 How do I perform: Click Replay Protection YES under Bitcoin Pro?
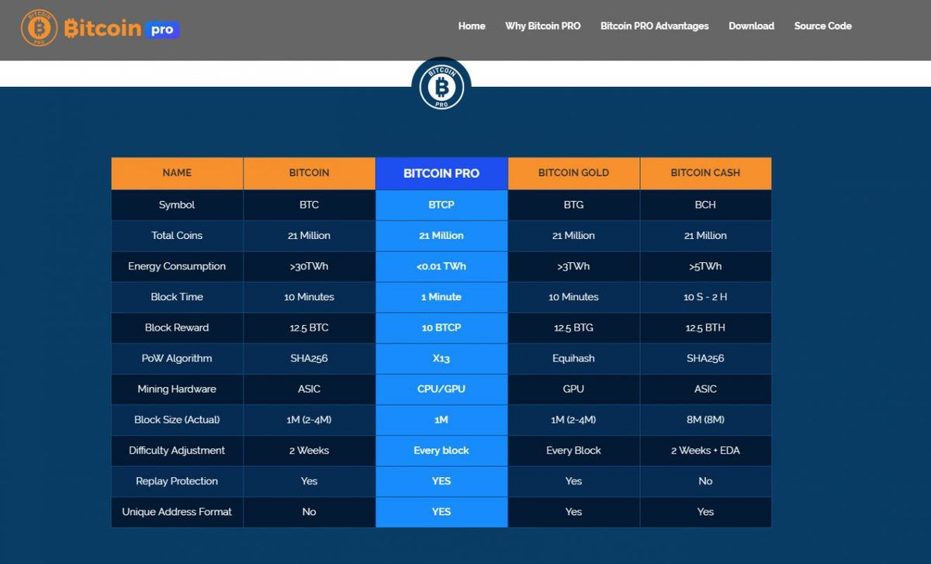[441, 481]
